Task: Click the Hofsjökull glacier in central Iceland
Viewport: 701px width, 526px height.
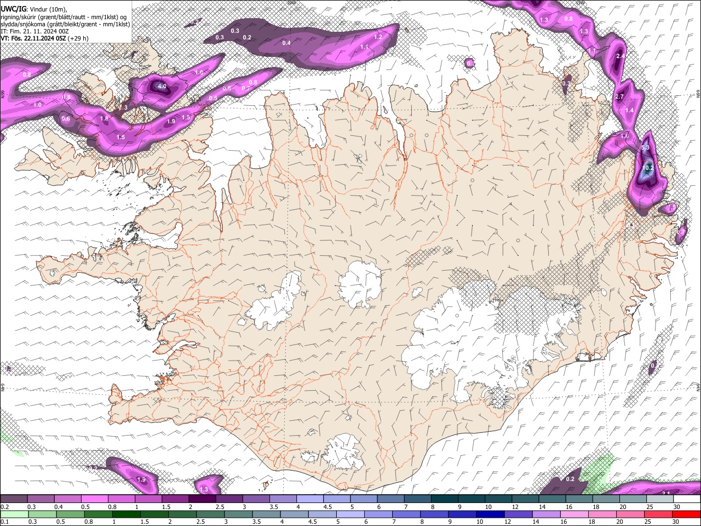Action: coord(360,284)
